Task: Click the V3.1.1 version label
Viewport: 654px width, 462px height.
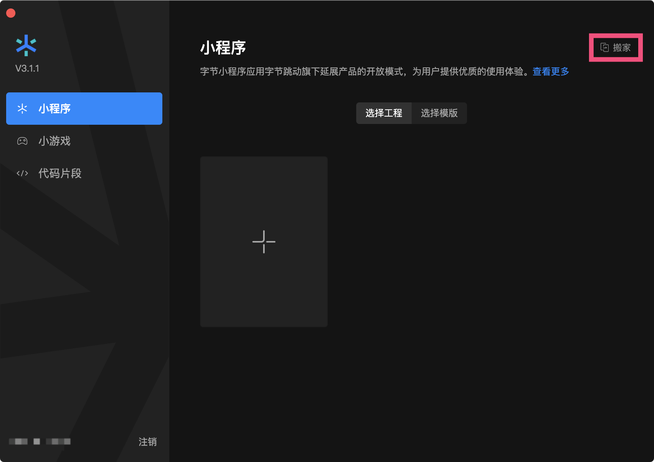Action: [x=27, y=69]
